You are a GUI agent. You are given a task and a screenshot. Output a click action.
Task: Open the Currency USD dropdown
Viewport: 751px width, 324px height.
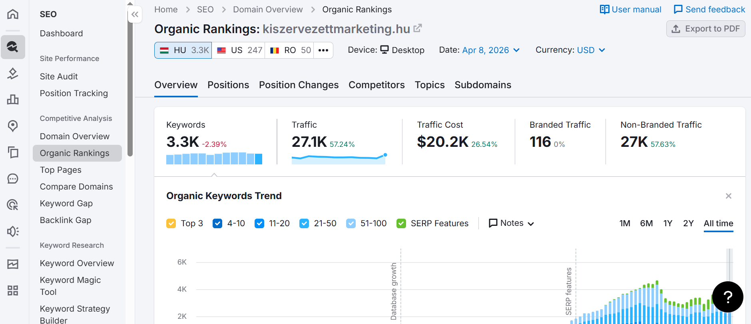pyautogui.click(x=591, y=50)
